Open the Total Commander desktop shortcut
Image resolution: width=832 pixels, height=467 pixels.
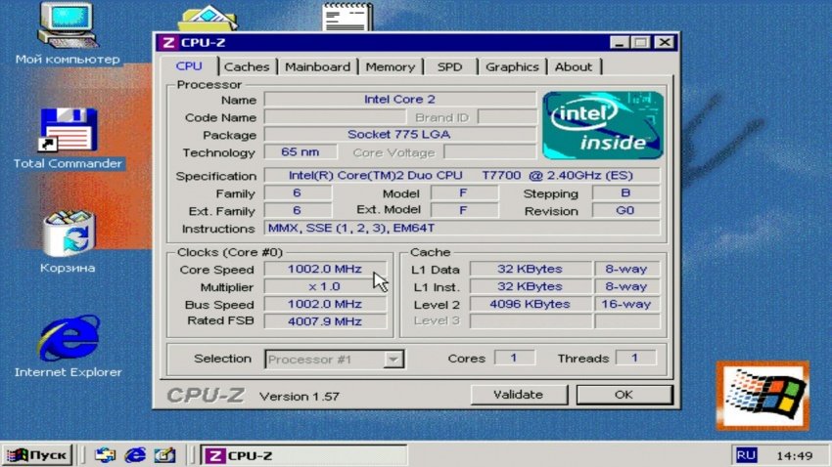(x=68, y=130)
